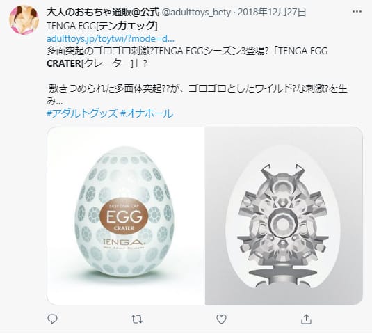Viewport: 372px width, 334px height.
Task: Retweet this post with the arrows icon
Action: (x=137, y=319)
